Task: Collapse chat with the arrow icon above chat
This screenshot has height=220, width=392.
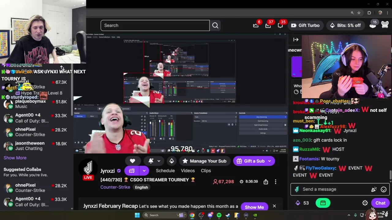Action: pyautogui.click(x=296, y=39)
